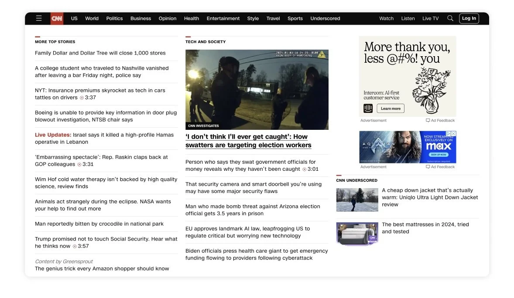Open best mattresses in 2024 article
The image size is (514, 298).
pyautogui.click(x=425, y=228)
